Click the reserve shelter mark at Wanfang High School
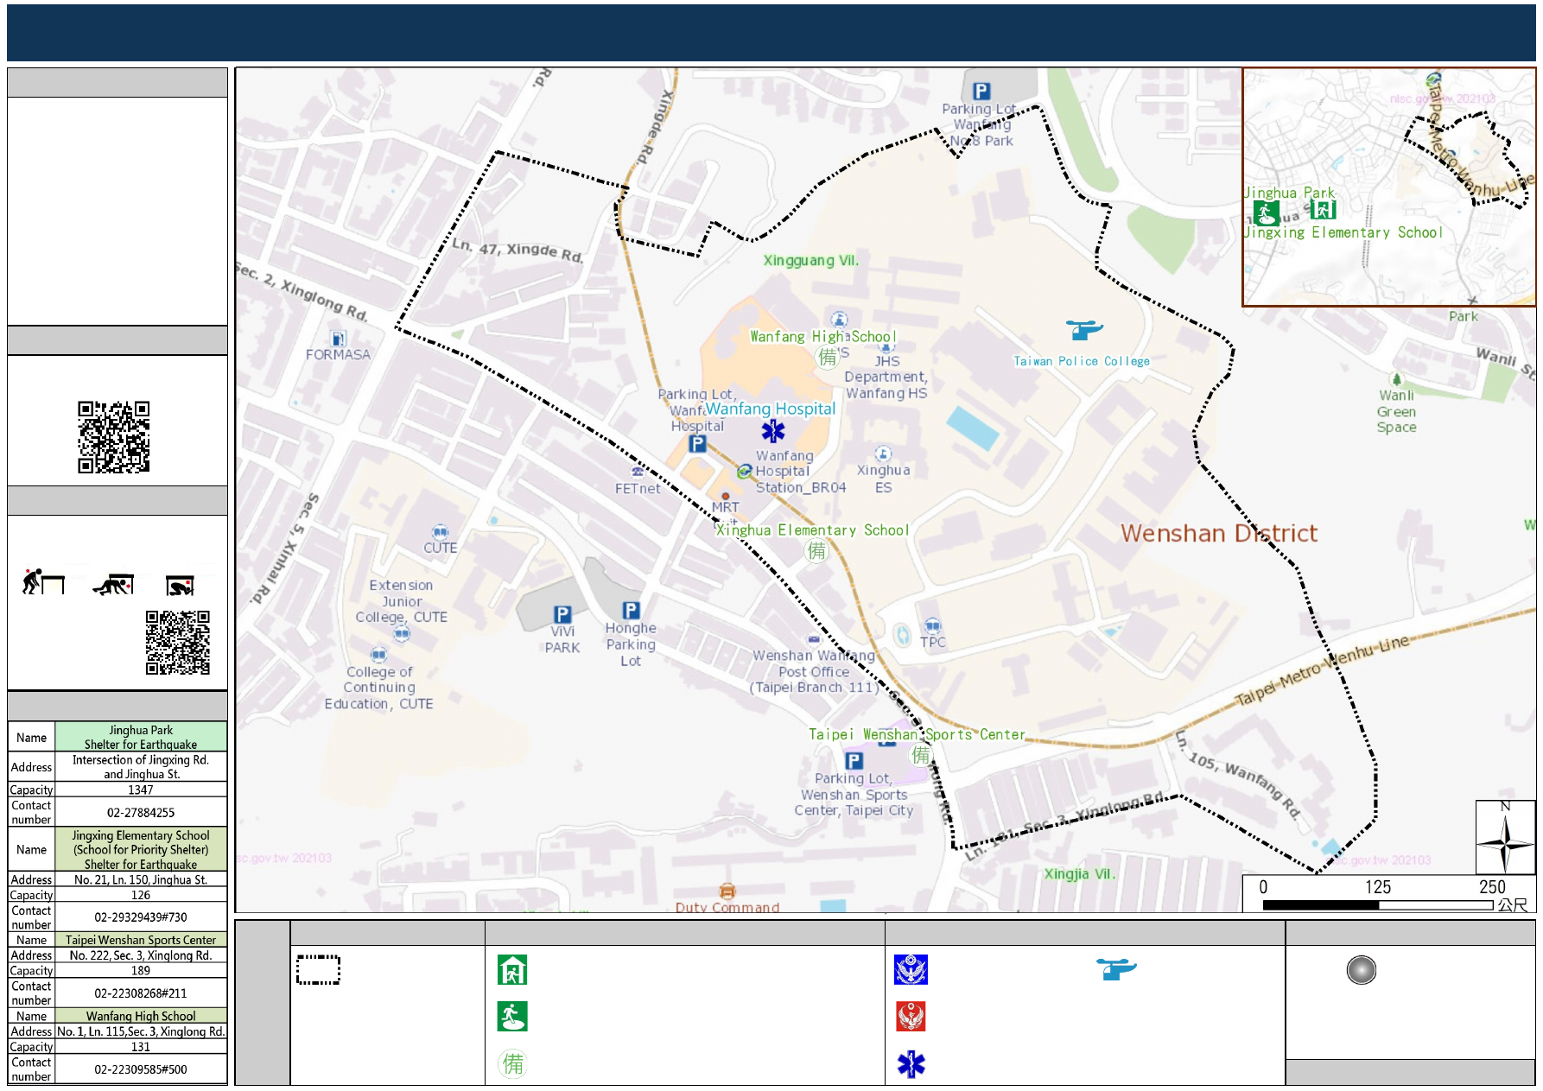The height and width of the screenshot is (1091, 1543). pos(828,357)
